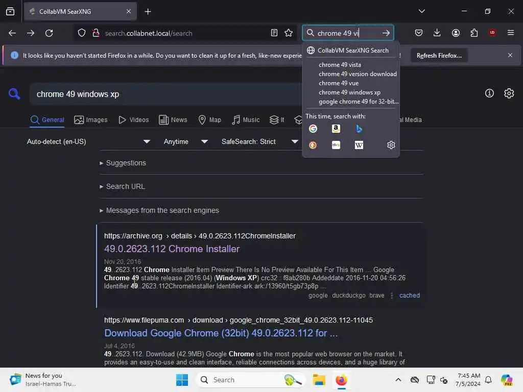Switch to News results tab
This screenshot has height=392, width=523.
173,120
